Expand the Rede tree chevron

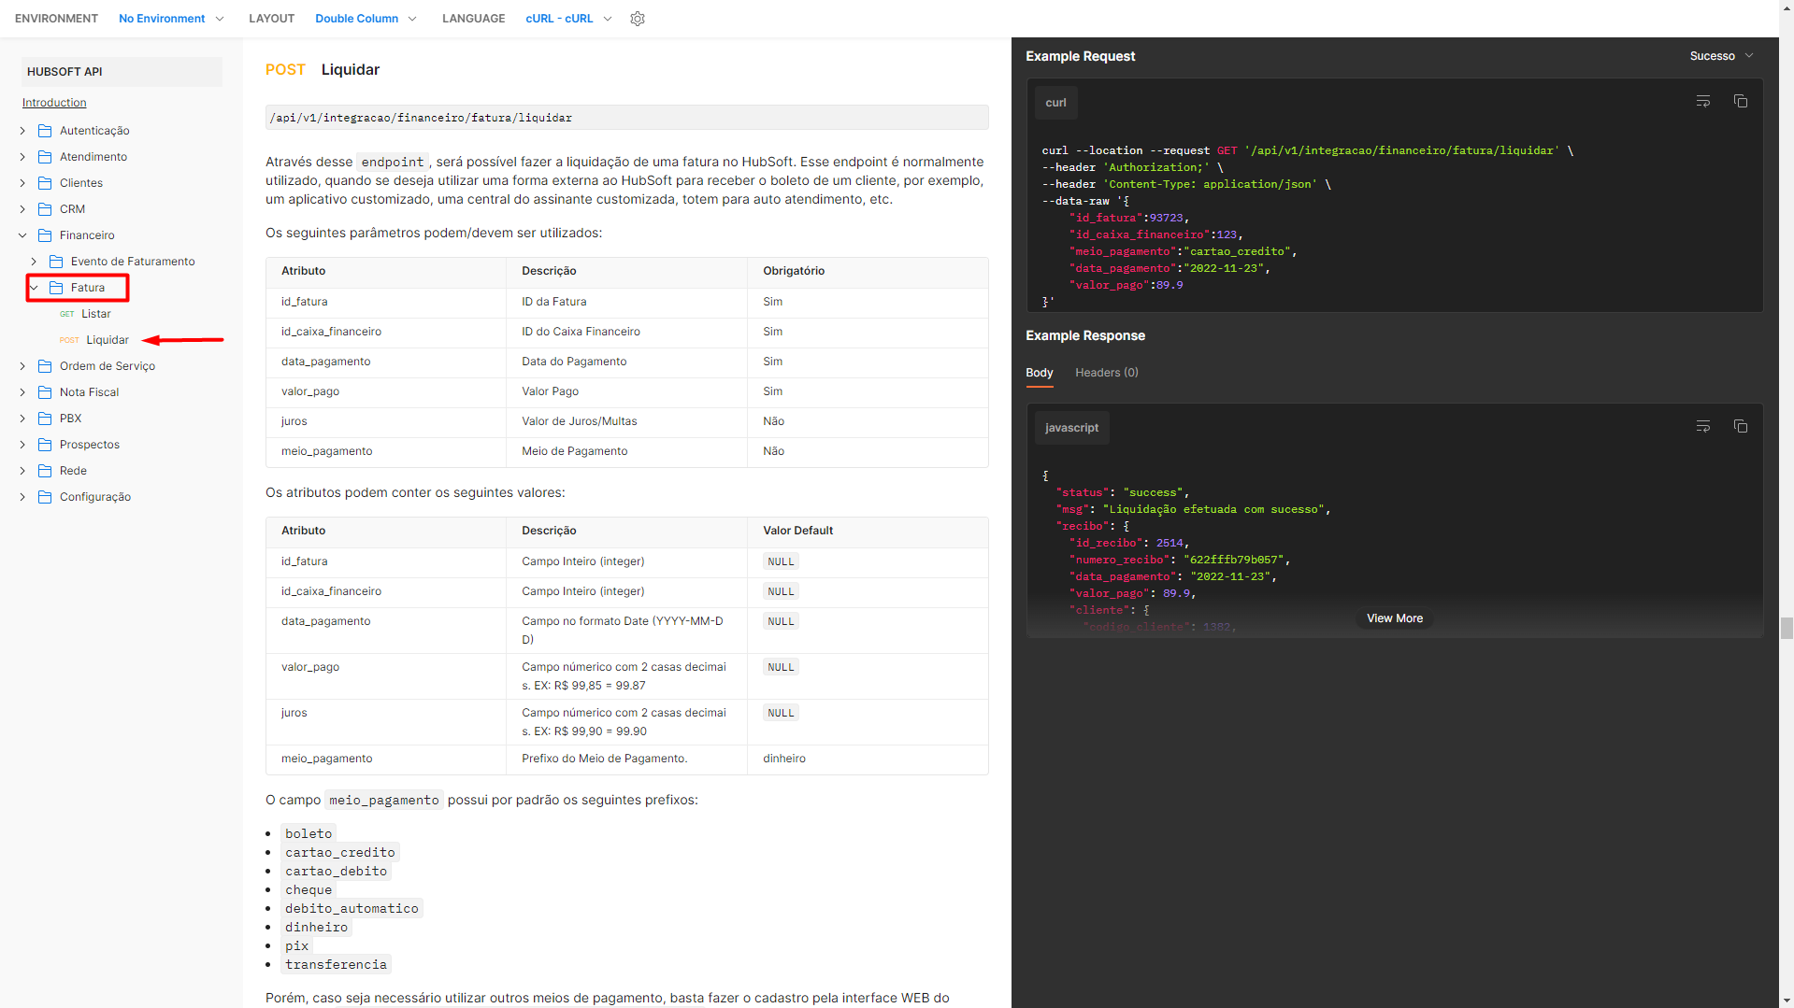pyautogui.click(x=22, y=471)
